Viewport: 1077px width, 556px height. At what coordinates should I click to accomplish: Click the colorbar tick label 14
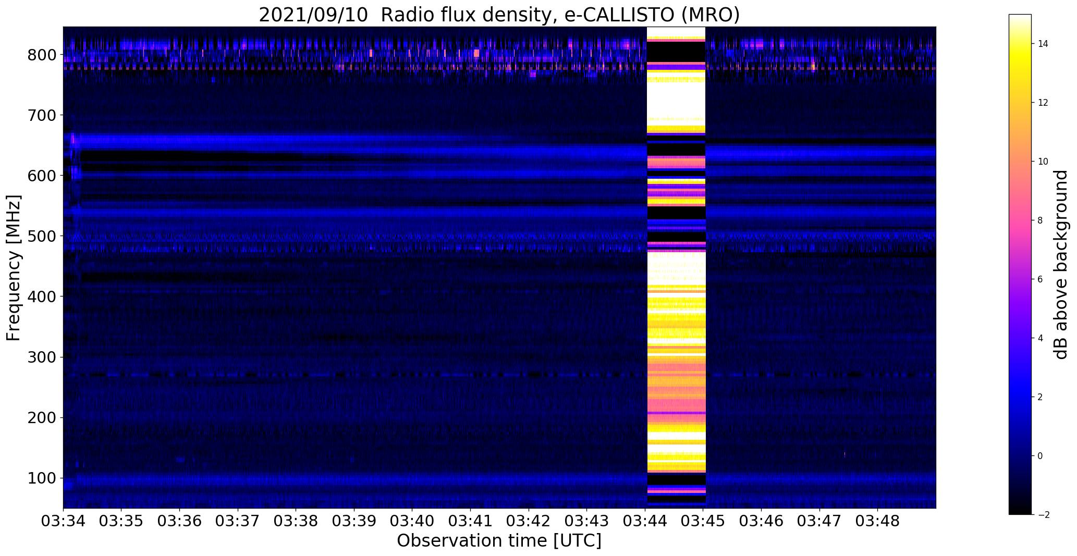1043,44
